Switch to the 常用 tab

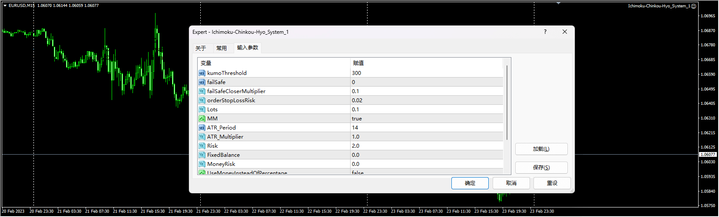click(222, 48)
